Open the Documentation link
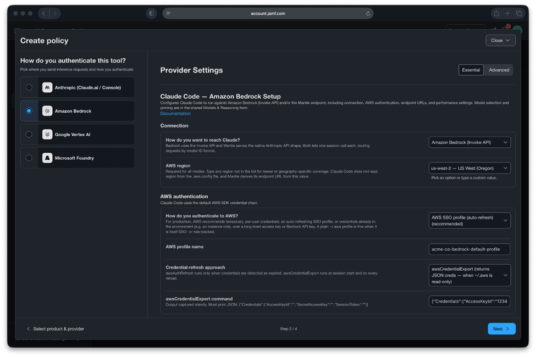This screenshot has width=536, height=357. pyautogui.click(x=175, y=114)
